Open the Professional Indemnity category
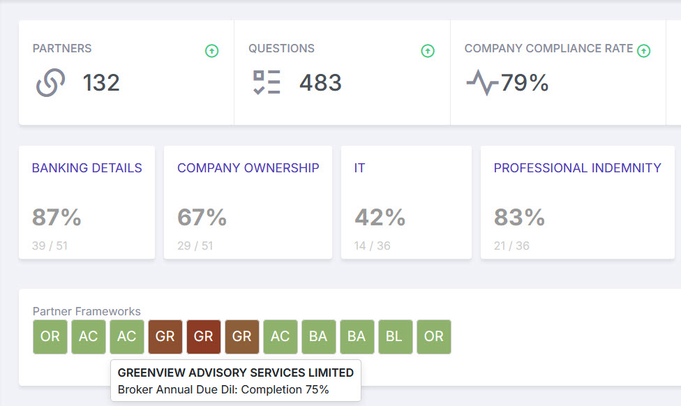This screenshot has width=681, height=406. click(x=577, y=168)
